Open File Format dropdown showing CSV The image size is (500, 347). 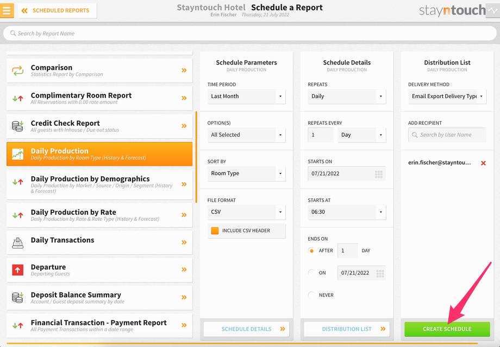pos(247,212)
